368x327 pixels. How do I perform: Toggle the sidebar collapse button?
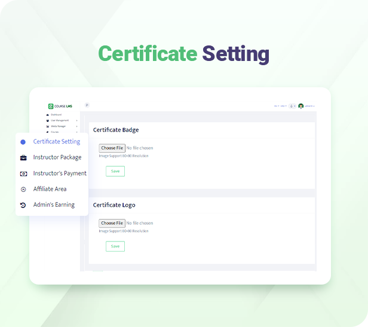(87, 105)
